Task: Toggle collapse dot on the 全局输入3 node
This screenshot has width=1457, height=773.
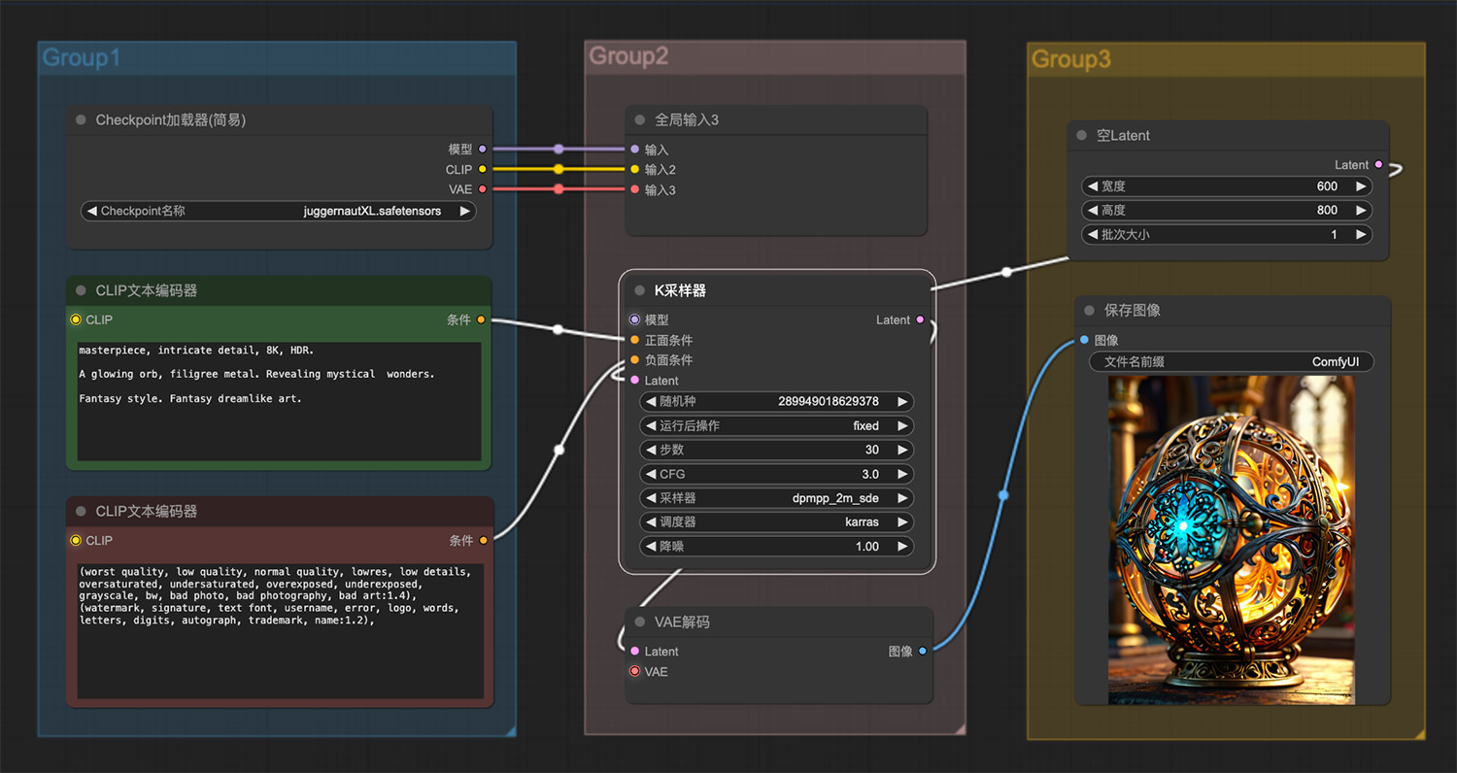Action: [x=639, y=120]
